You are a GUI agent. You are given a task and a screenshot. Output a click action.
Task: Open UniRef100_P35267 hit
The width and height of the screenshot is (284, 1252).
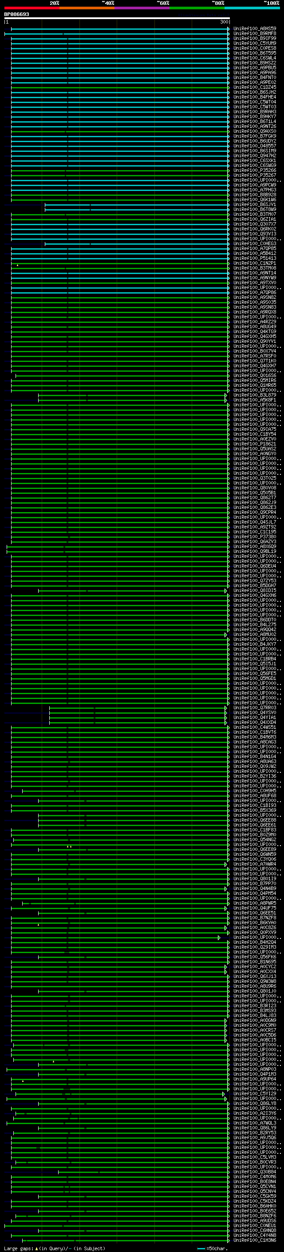tap(255, 175)
